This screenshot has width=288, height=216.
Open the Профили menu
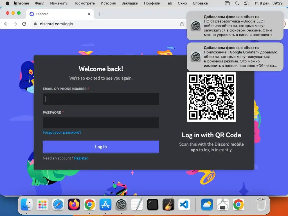coord(152,3)
